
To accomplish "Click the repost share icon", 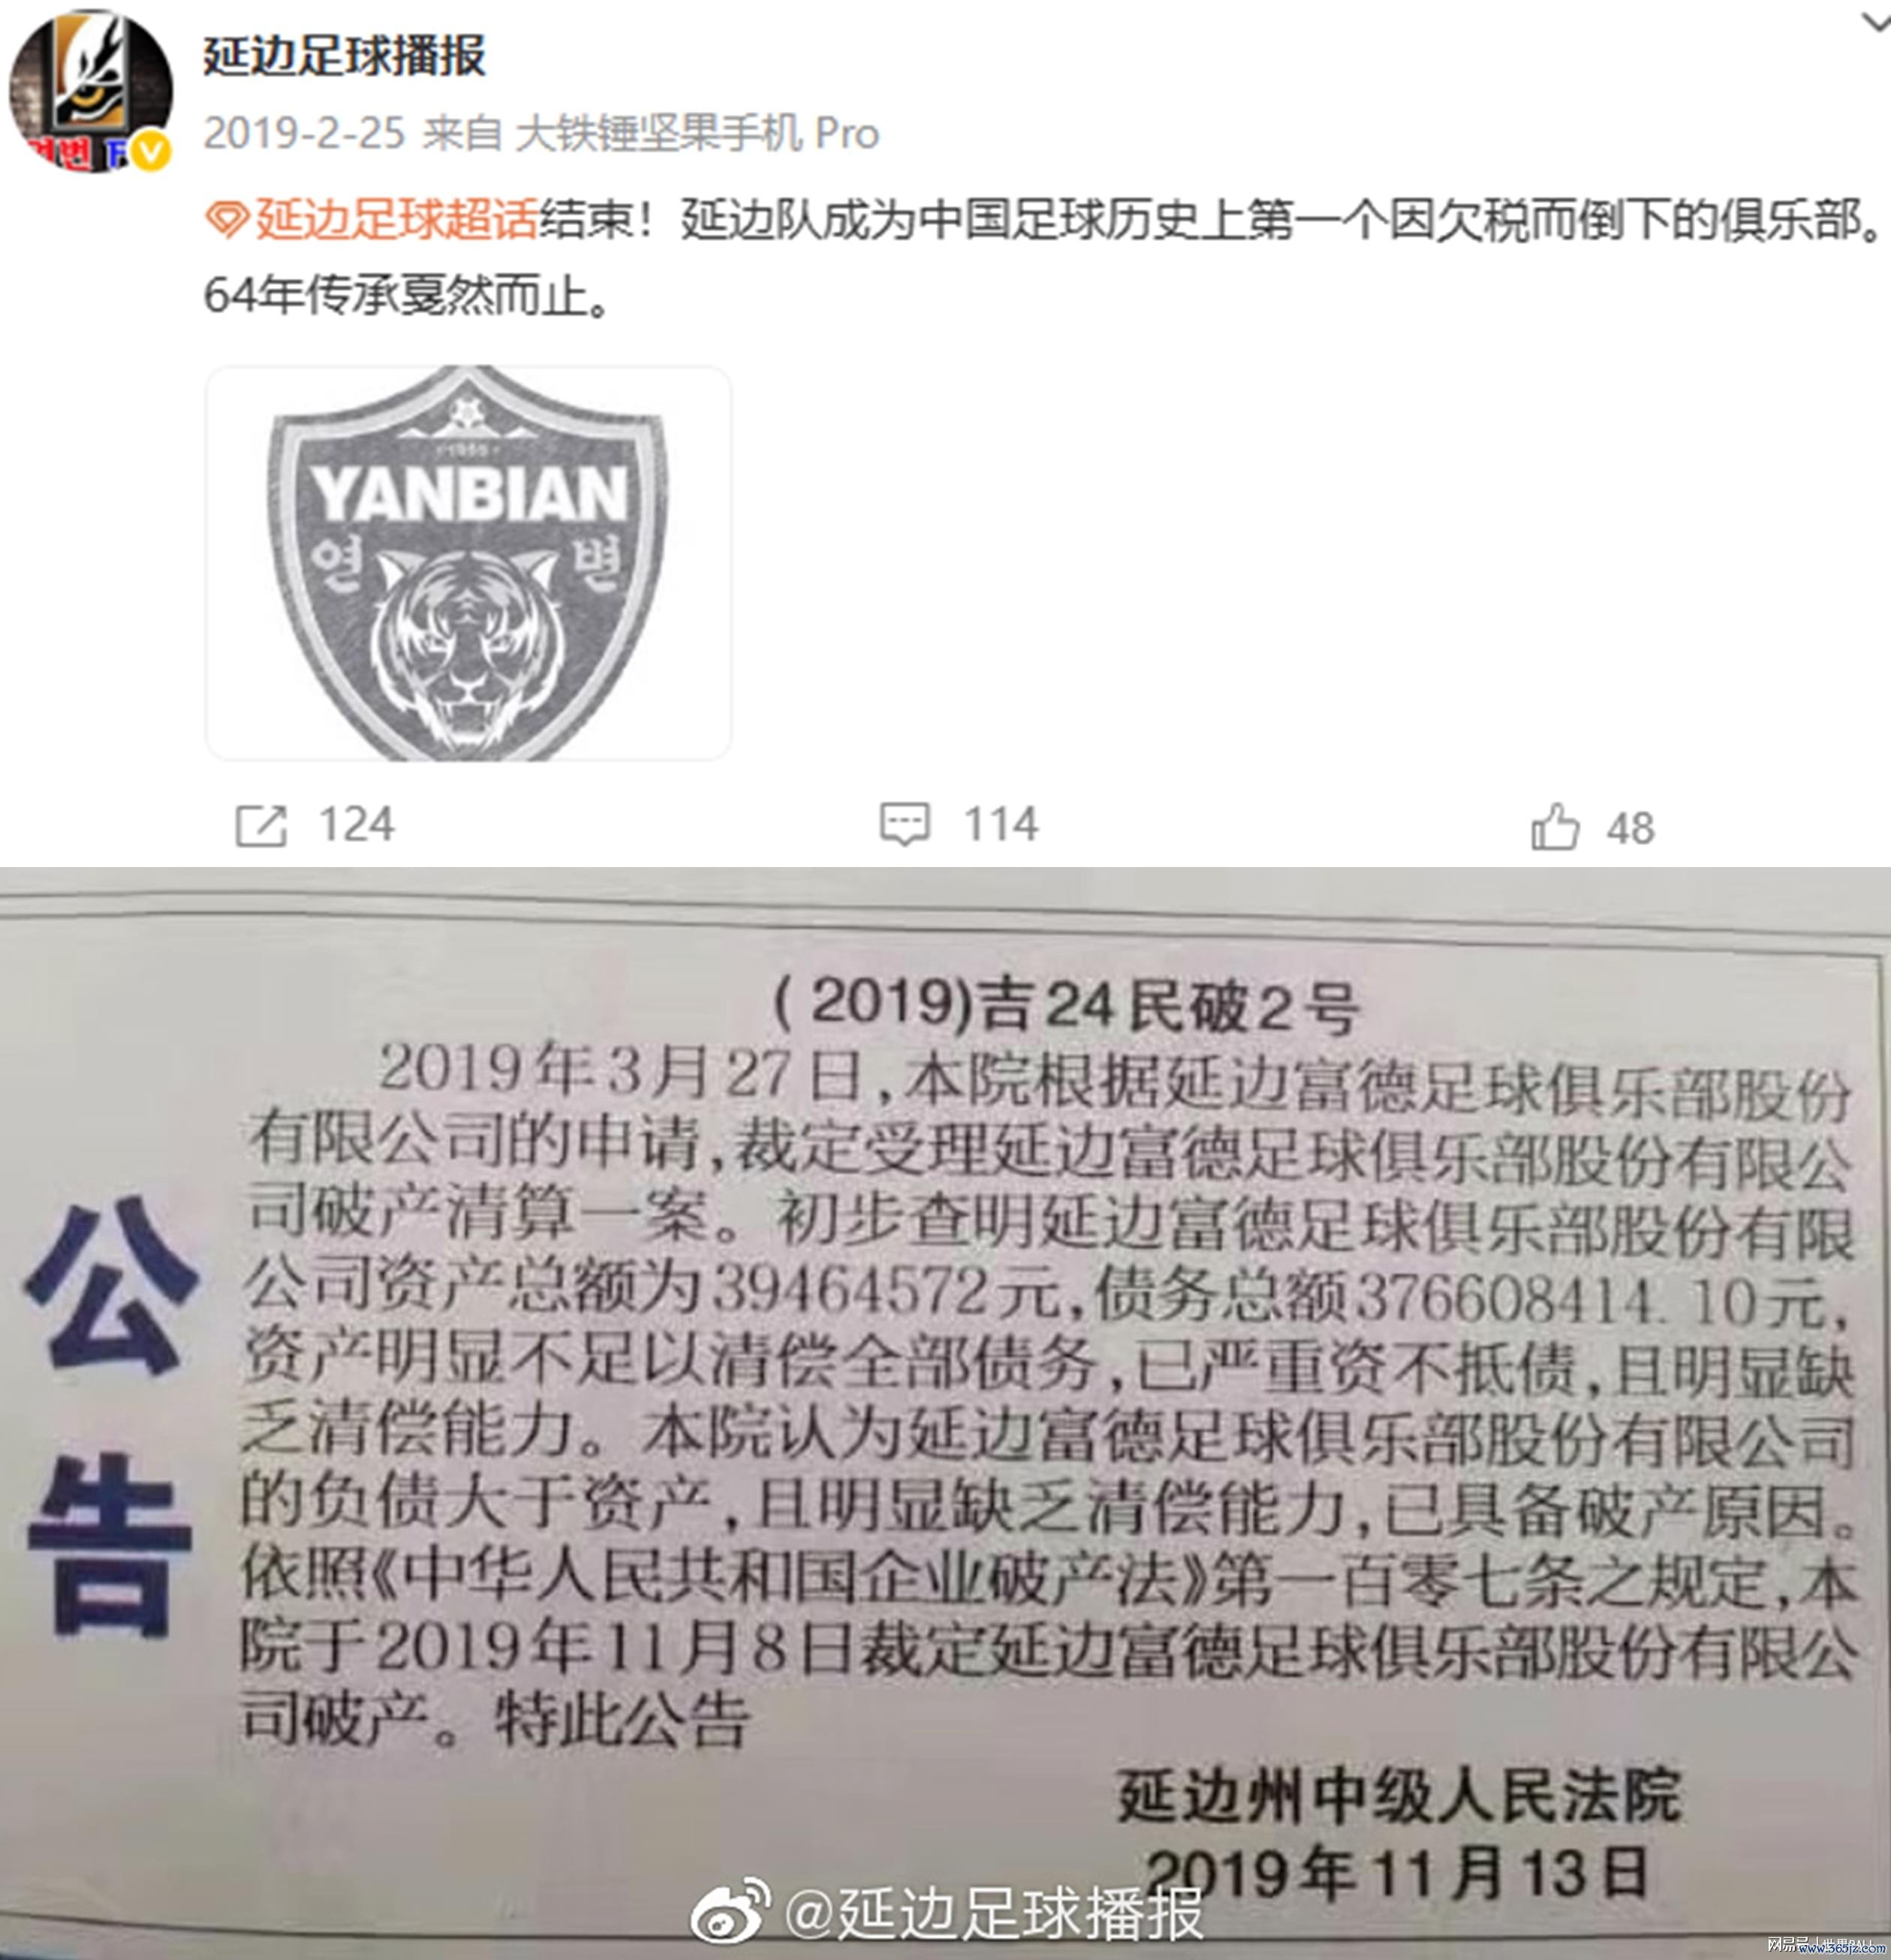I will [x=261, y=826].
